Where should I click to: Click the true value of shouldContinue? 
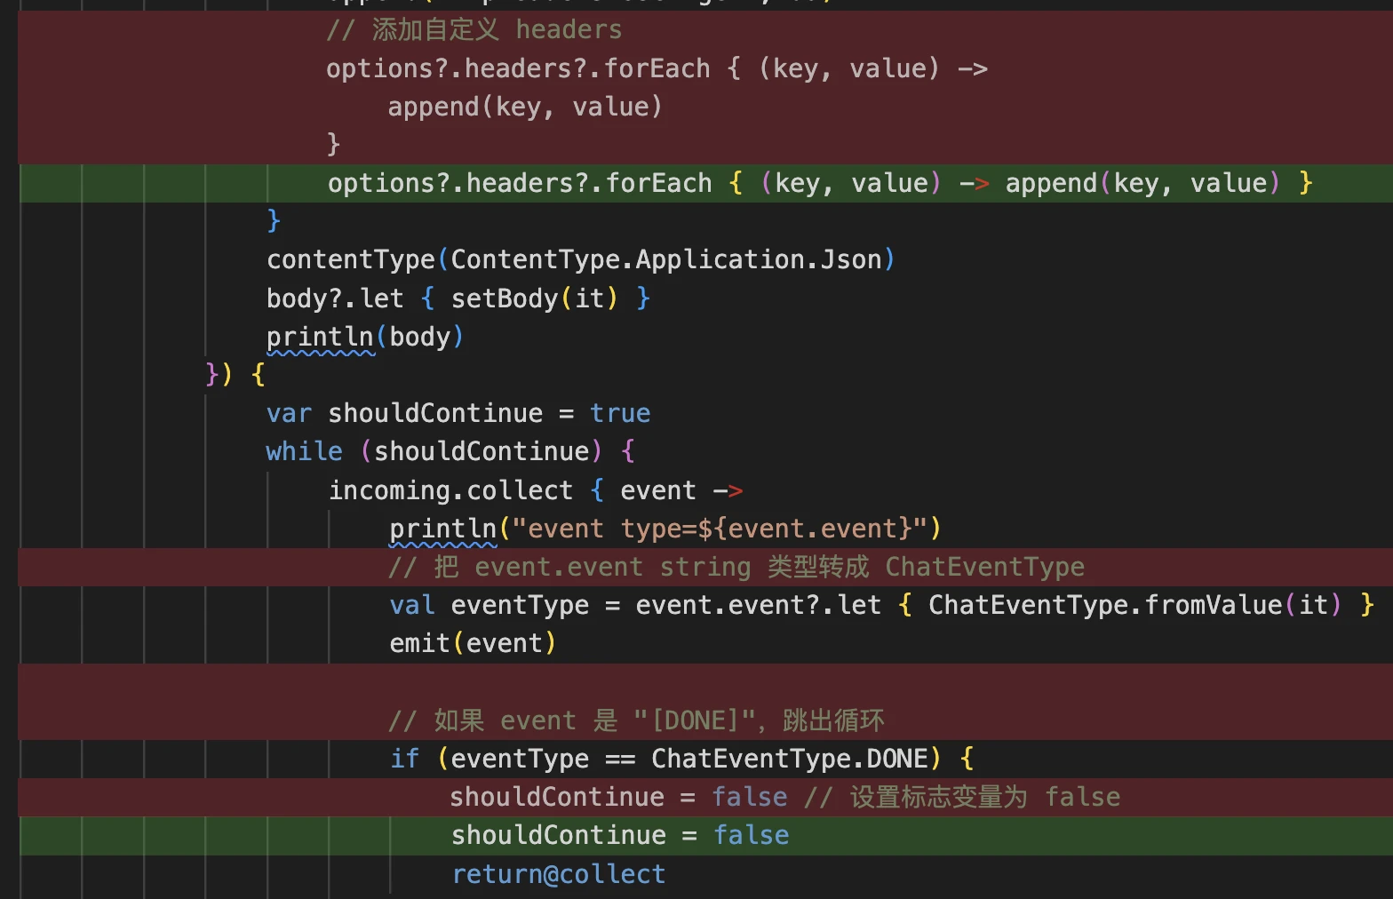(619, 413)
